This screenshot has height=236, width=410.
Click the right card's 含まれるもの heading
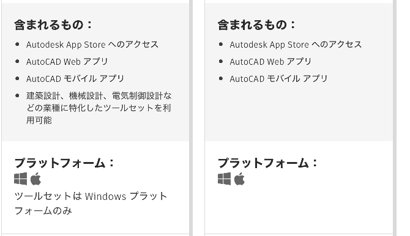point(256,25)
